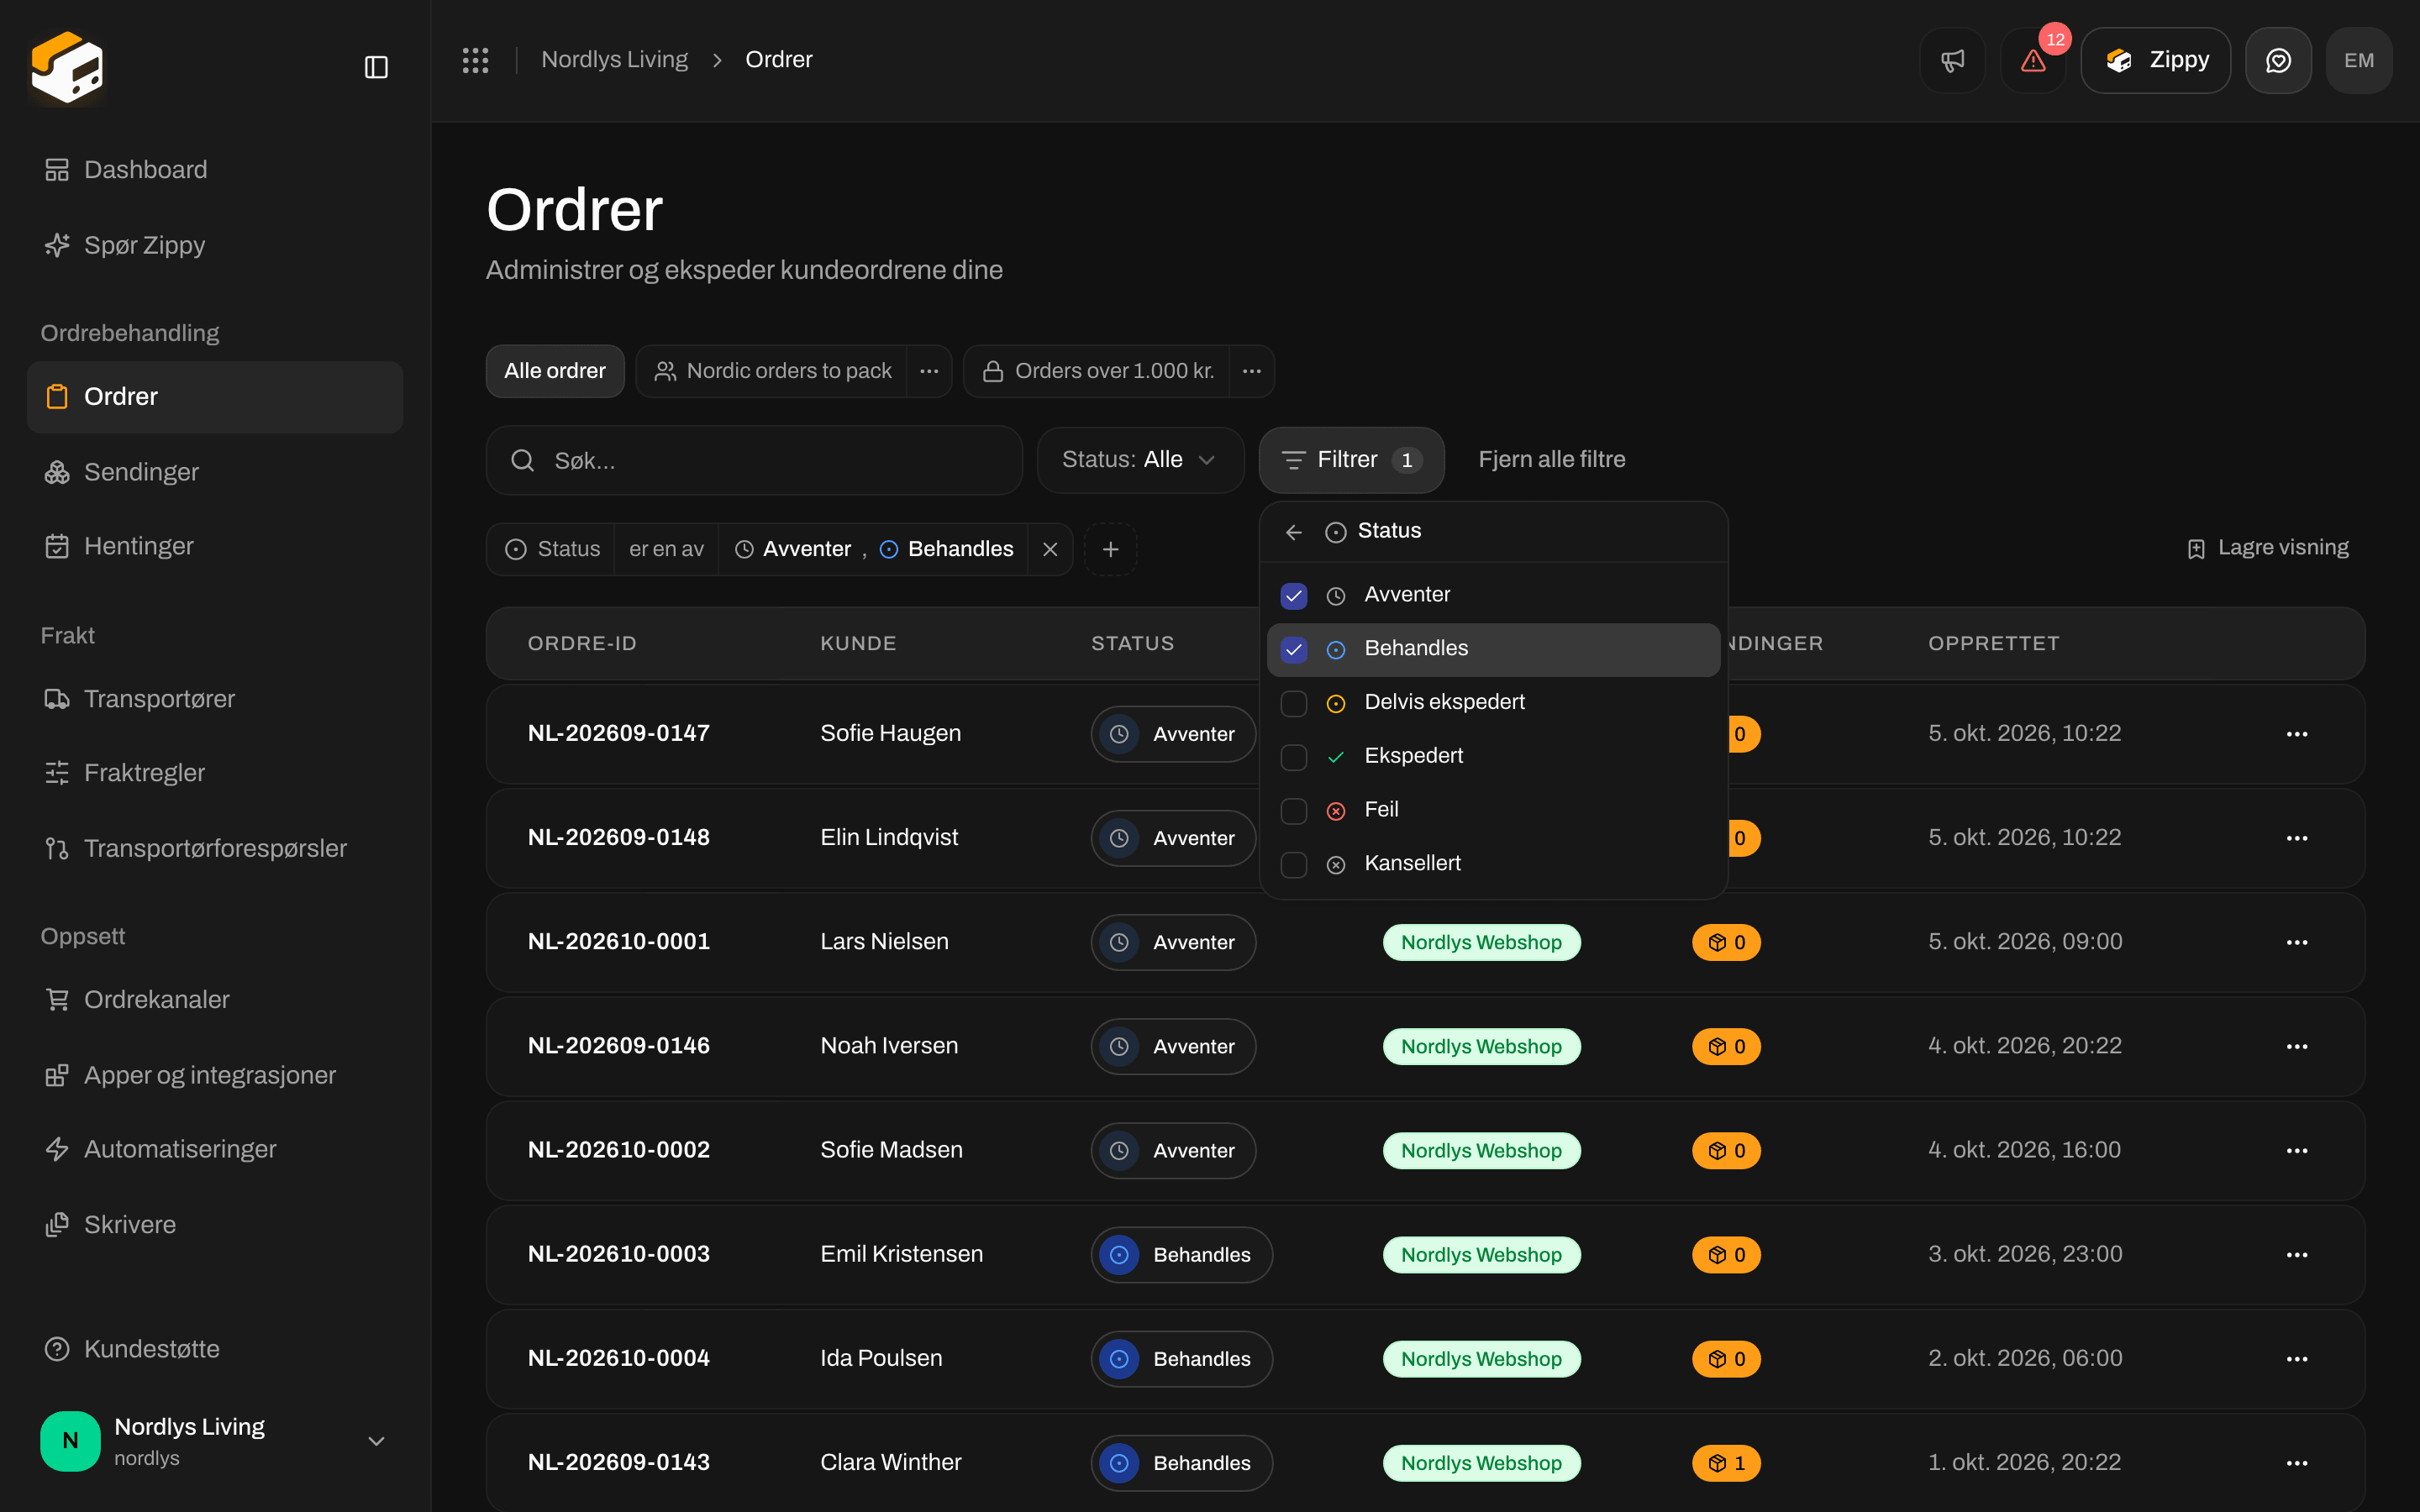This screenshot has height=1512, width=2420.
Task: Click the EM user avatar
Action: 2359,60
